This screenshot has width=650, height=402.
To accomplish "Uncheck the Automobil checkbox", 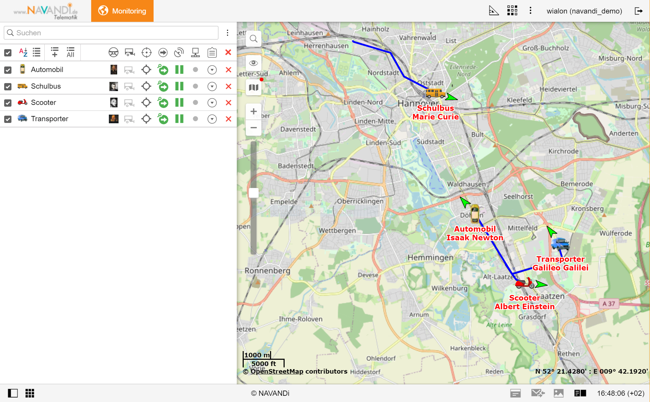I will point(8,70).
